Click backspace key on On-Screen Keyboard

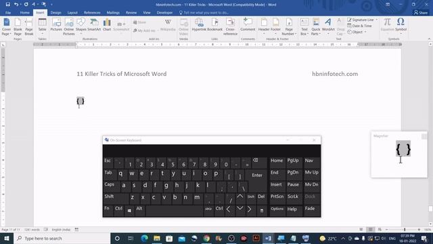pos(258,163)
